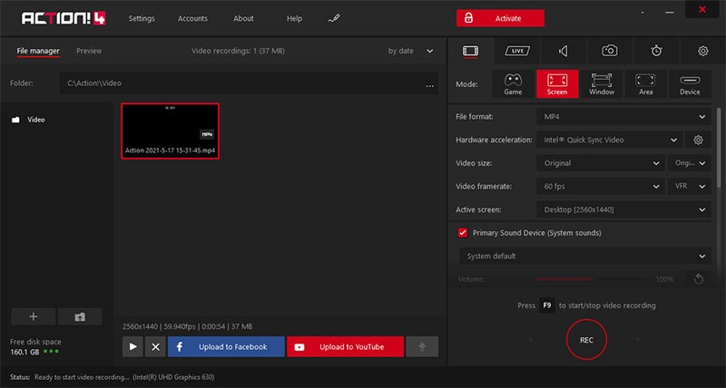The image size is (726, 388).
Task: Open Video size Original dropdown
Action: [601, 163]
